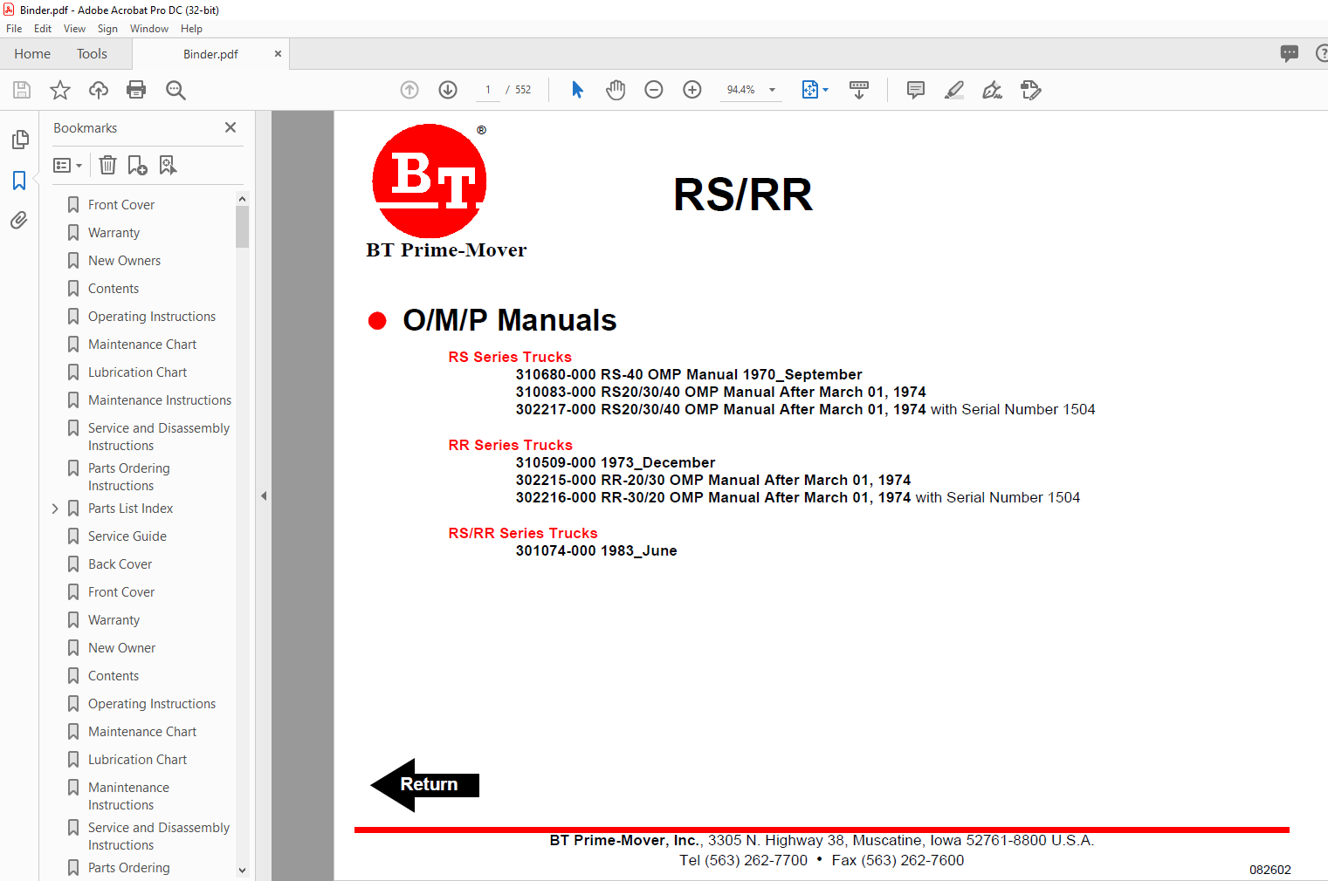1328x881 pixels.
Task: Select the arrow Selection tool
Action: coord(577,90)
